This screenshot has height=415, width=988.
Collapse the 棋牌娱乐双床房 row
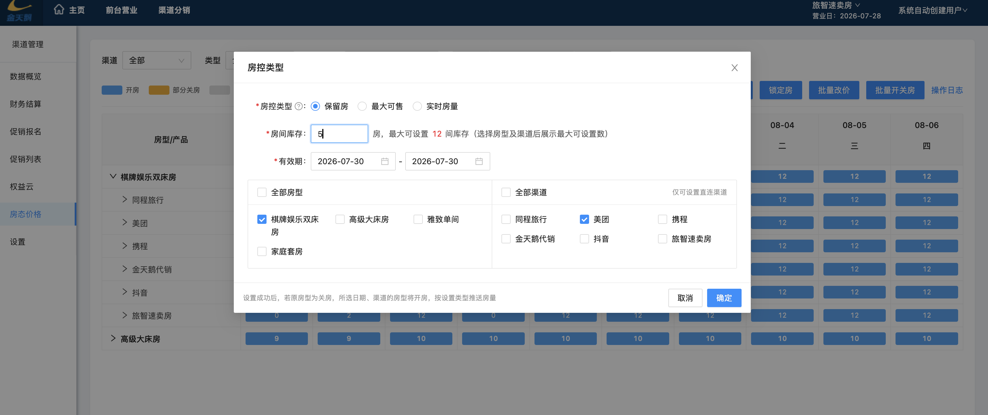pyautogui.click(x=113, y=177)
